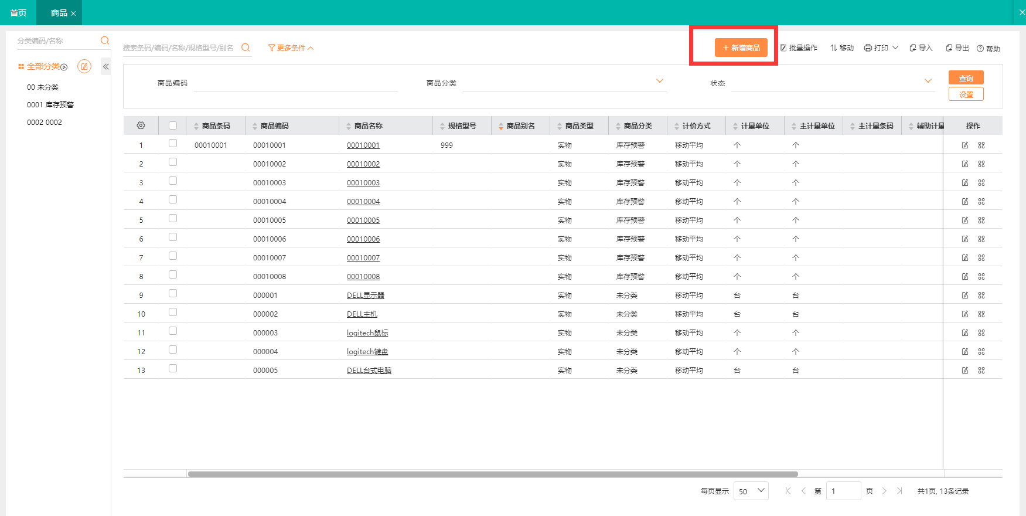The height and width of the screenshot is (516, 1026).
Task: Open the 帮助 help link
Action: (988, 49)
